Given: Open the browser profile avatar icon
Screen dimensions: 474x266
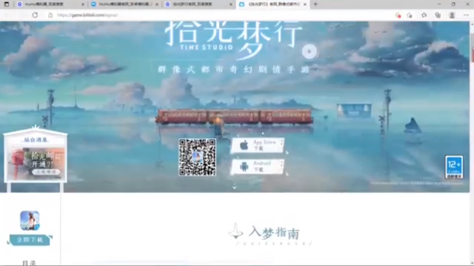Looking at the screenshot, I should point(451,15).
